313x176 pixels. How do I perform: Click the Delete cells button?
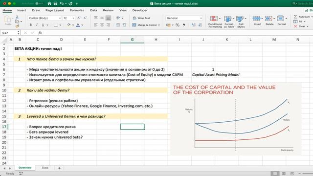click(269, 21)
